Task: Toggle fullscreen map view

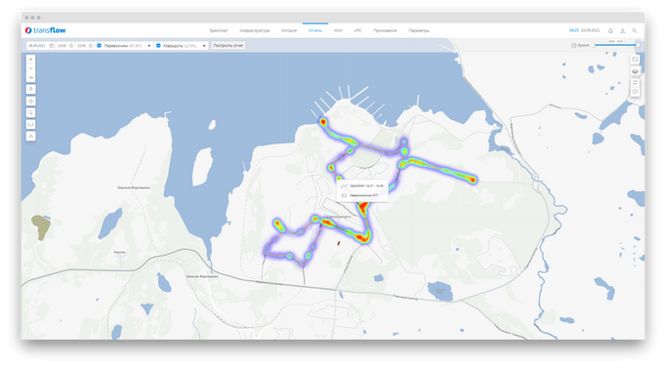Action: [635, 60]
